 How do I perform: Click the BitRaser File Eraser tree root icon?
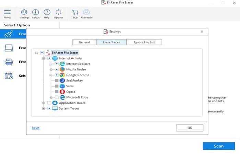pos(47,53)
